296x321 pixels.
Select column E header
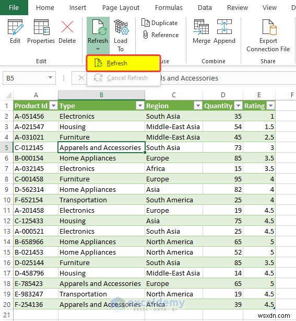[x=259, y=95]
